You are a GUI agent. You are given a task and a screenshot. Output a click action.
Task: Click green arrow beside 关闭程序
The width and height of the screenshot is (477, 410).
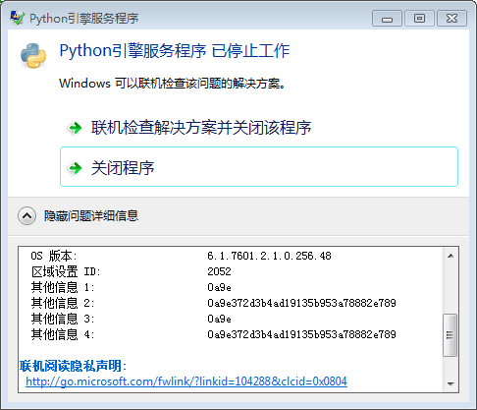tap(76, 168)
